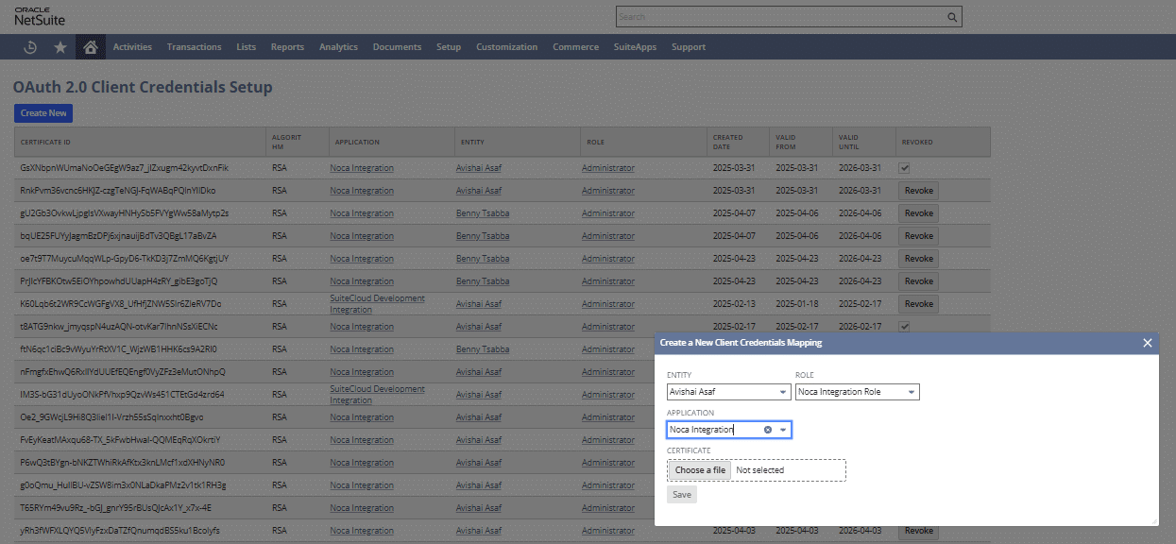Open the Commerce menu

pos(575,47)
